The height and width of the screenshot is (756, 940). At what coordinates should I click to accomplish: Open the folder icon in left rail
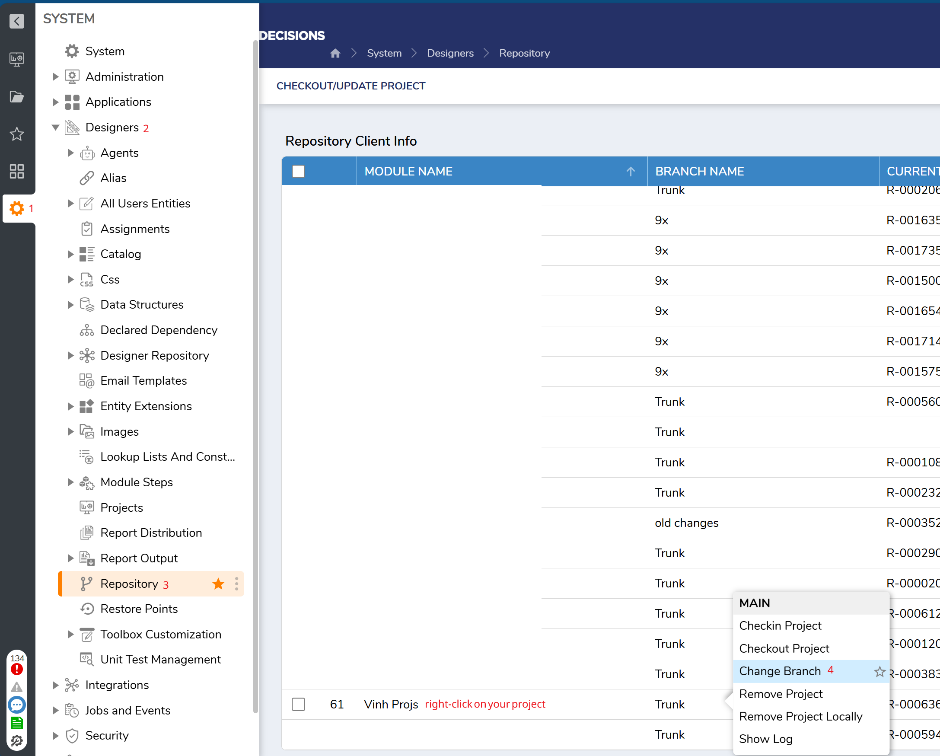(x=16, y=96)
